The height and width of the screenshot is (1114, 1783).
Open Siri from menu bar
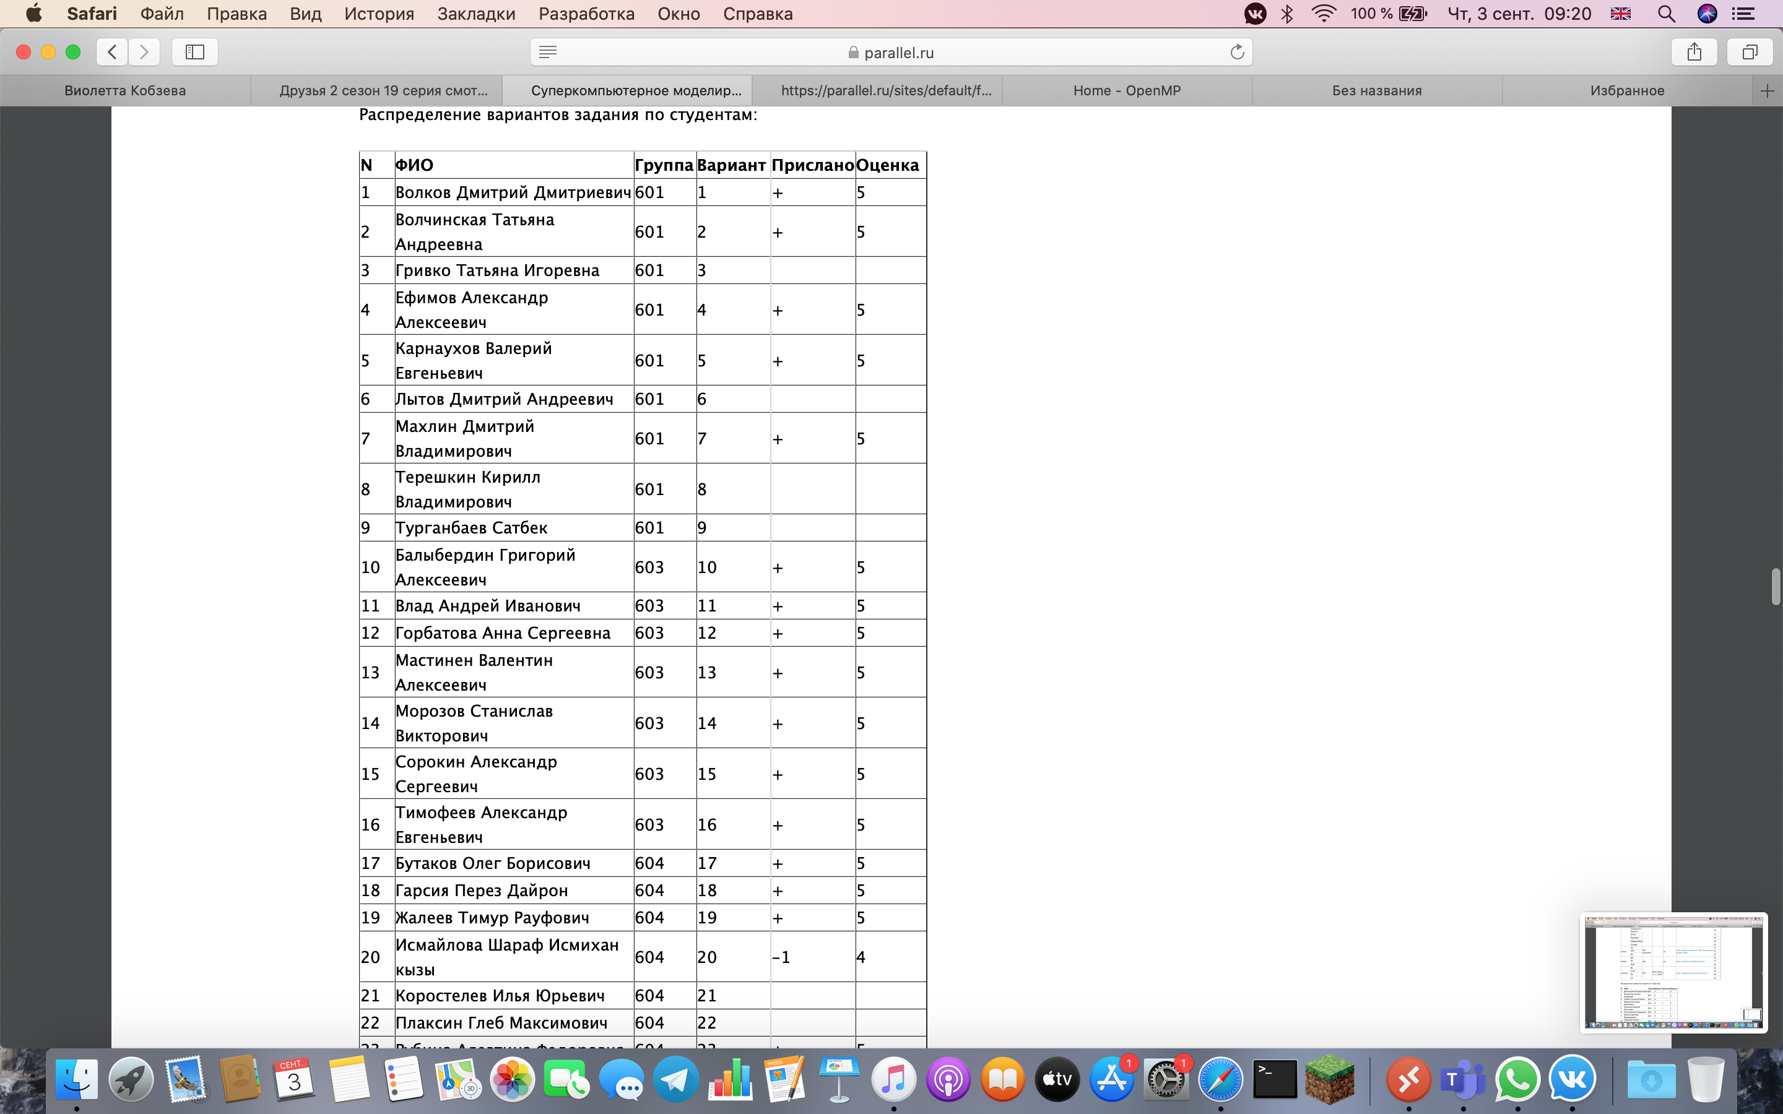click(x=1707, y=13)
